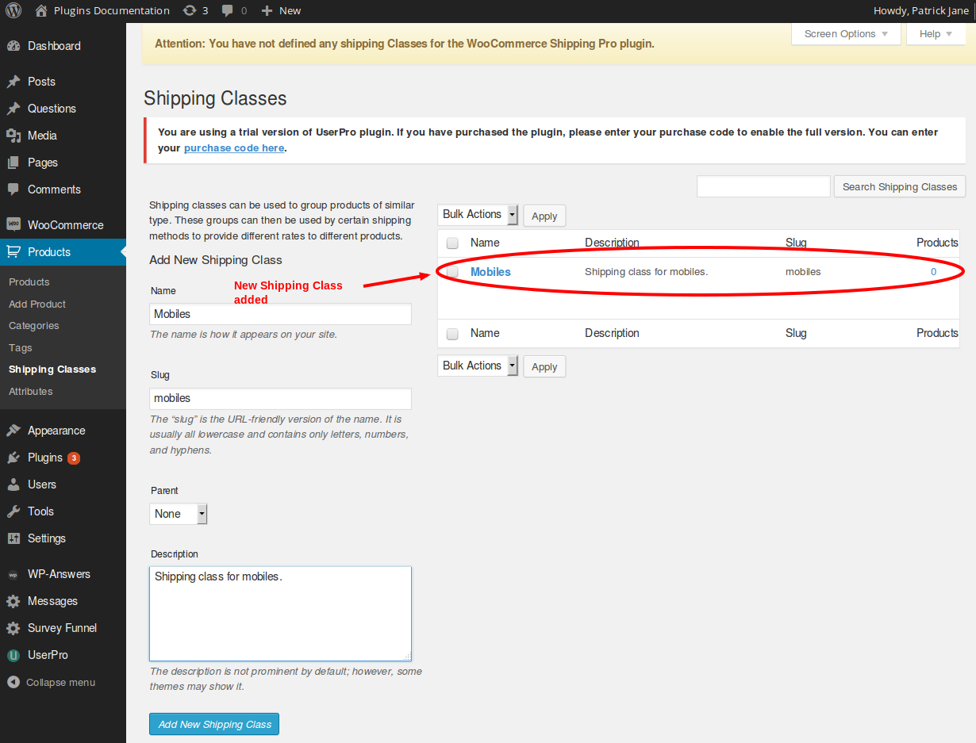Click the home icon beside Plugins Documentation
This screenshot has height=743, width=976.
(41, 10)
